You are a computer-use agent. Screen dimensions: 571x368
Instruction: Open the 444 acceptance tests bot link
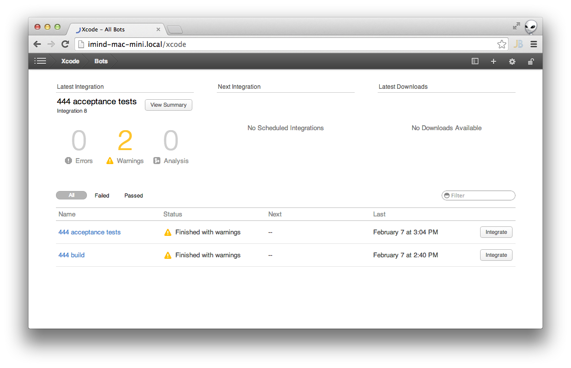pos(89,232)
